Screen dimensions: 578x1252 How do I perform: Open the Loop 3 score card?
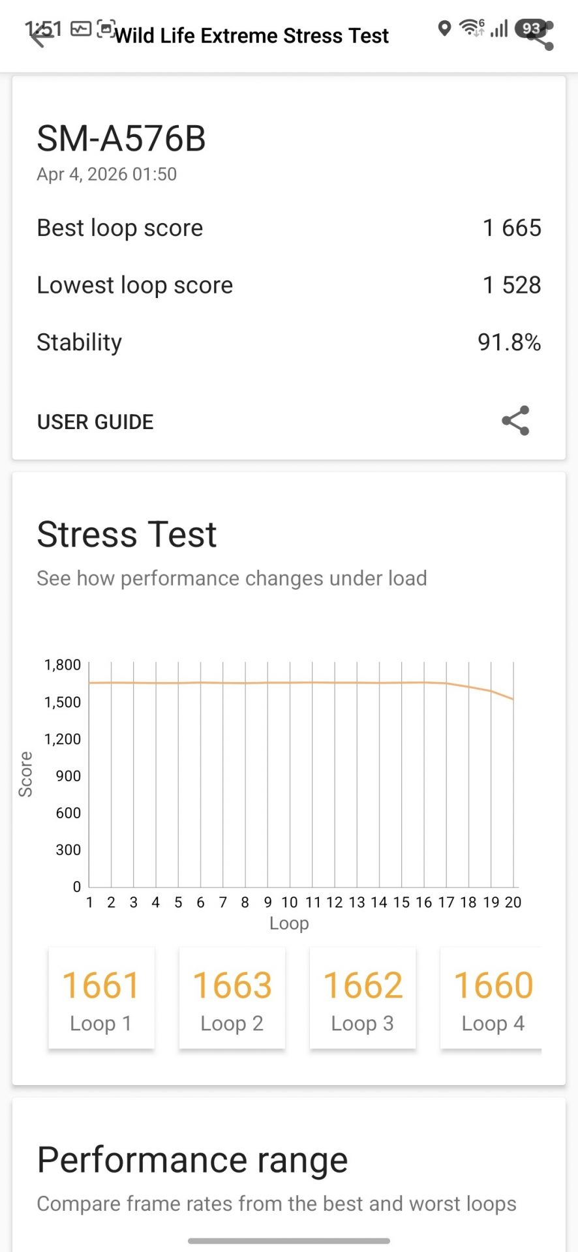coord(362,998)
